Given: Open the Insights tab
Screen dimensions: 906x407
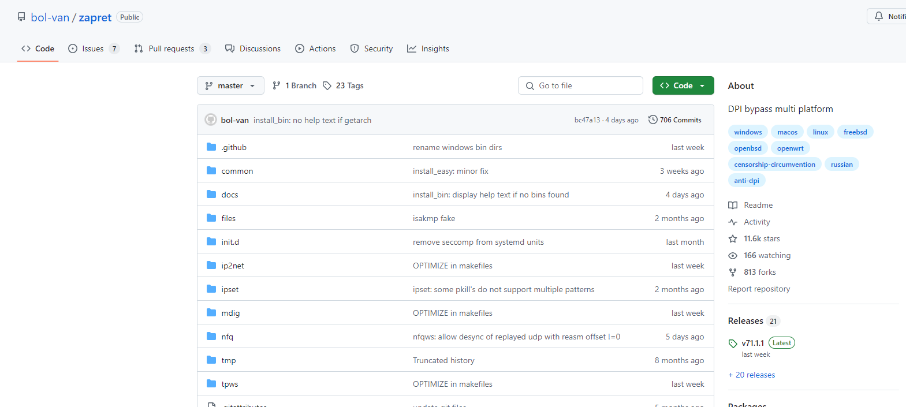Looking at the screenshot, I should point(428,48).
